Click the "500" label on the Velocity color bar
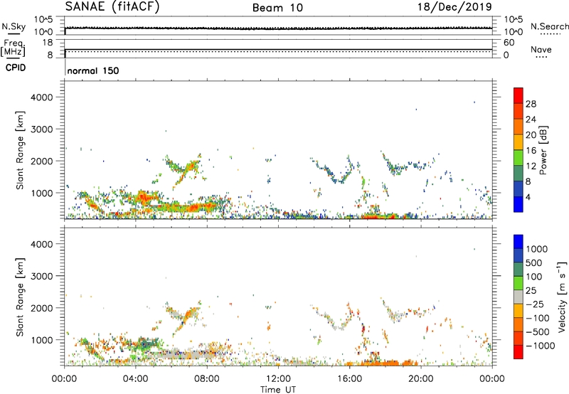The height and width of the screenshot is (394, 569). [x=534, y=262]
